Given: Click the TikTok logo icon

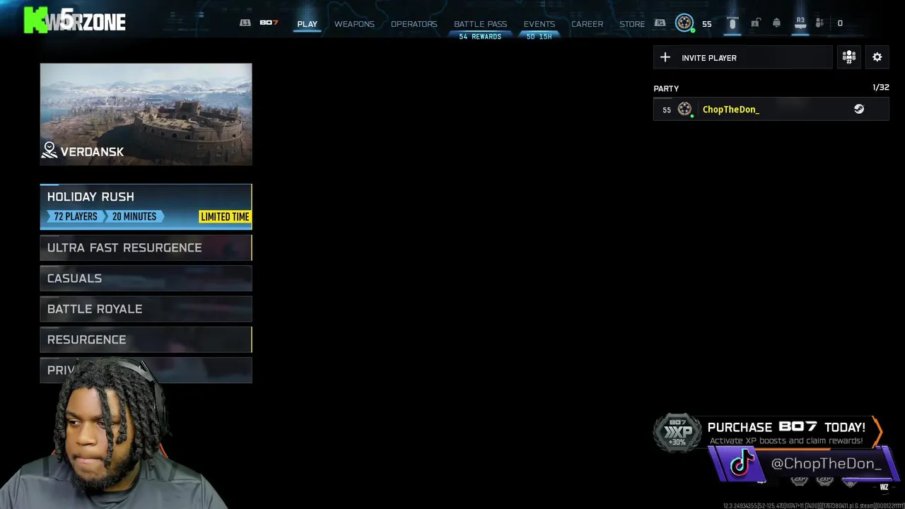Looking at the screenshot, I should [742, 464].
